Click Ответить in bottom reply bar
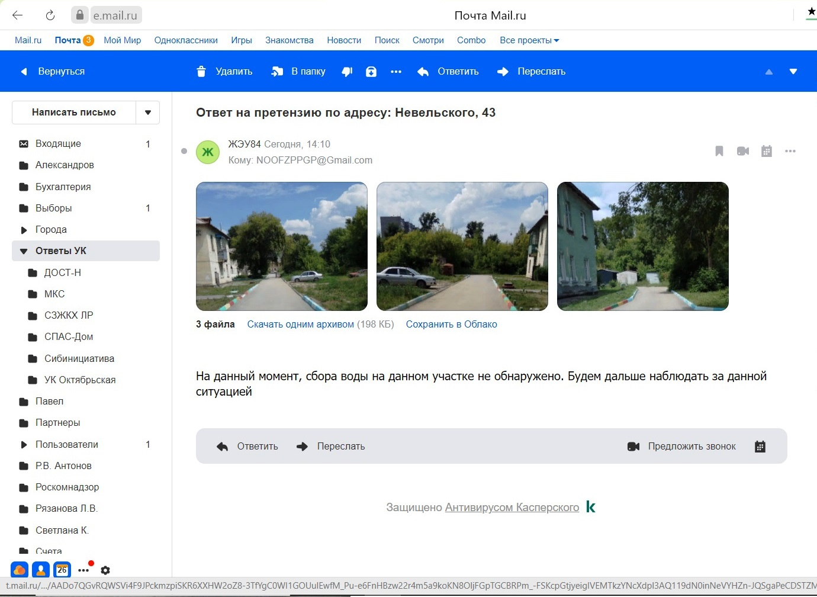817x597 pixels. tap(247, 447)
